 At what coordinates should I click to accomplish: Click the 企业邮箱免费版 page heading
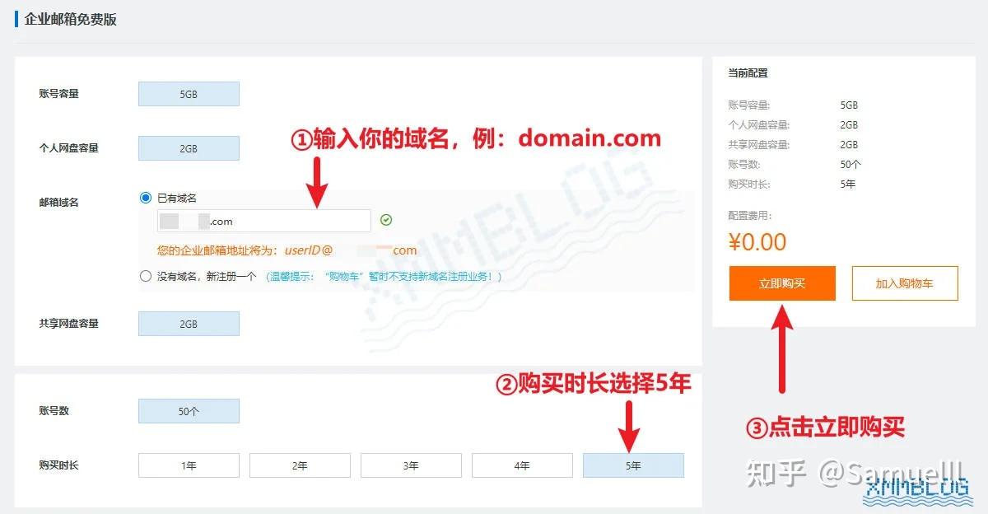[x=71, y=19]
